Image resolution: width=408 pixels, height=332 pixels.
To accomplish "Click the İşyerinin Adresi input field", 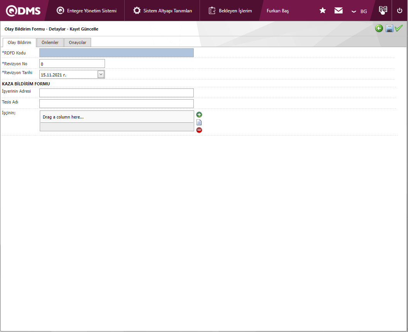I will pos(116,93).
